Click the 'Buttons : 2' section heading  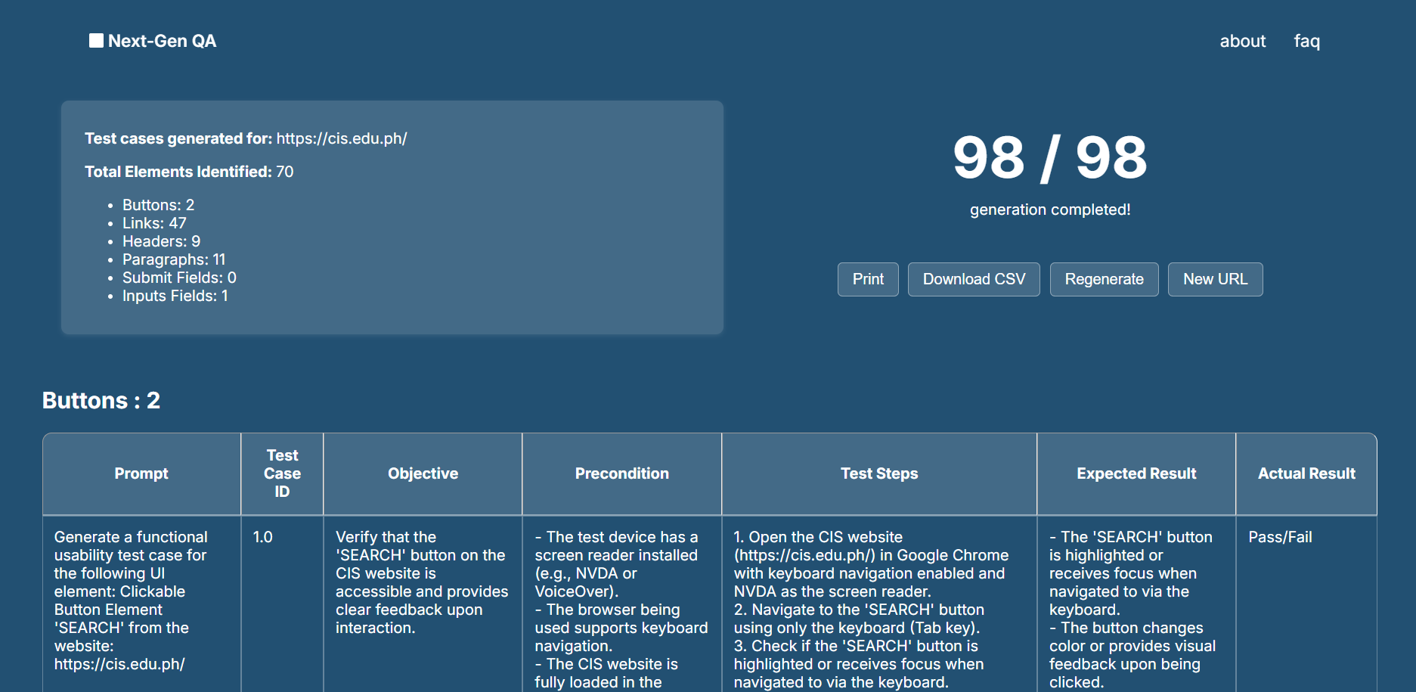click(101, 400)
